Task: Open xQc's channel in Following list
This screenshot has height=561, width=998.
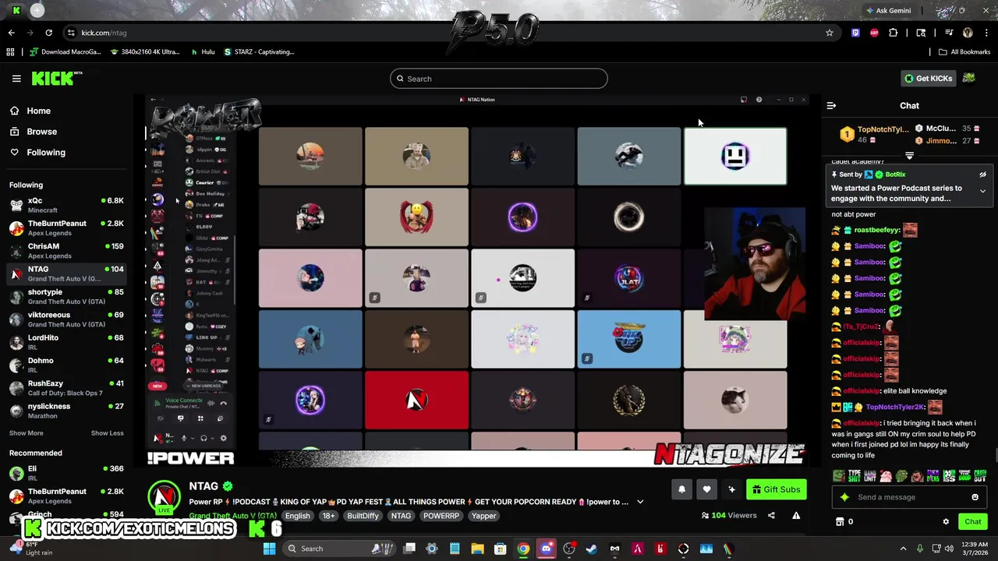Action: (x=66, y=205)
